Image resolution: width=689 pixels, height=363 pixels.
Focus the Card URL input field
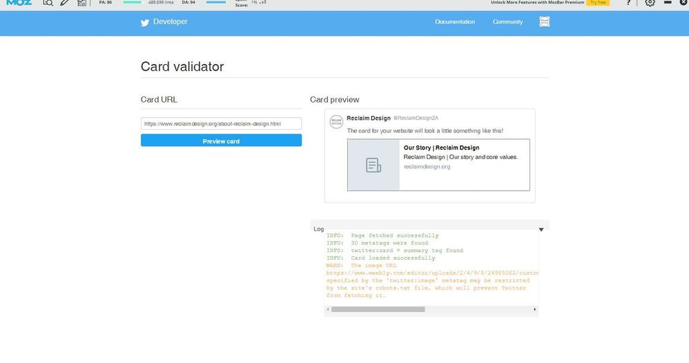(221, 124)
